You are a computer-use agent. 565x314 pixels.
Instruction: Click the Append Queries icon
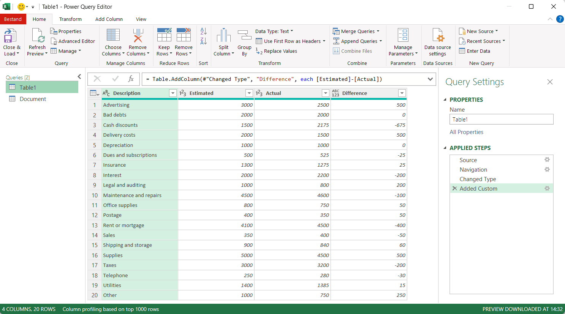click(336, 41)
